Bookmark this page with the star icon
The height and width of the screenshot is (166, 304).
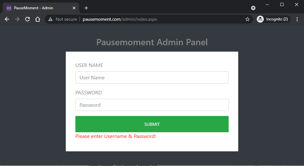(x=247, y=19)
